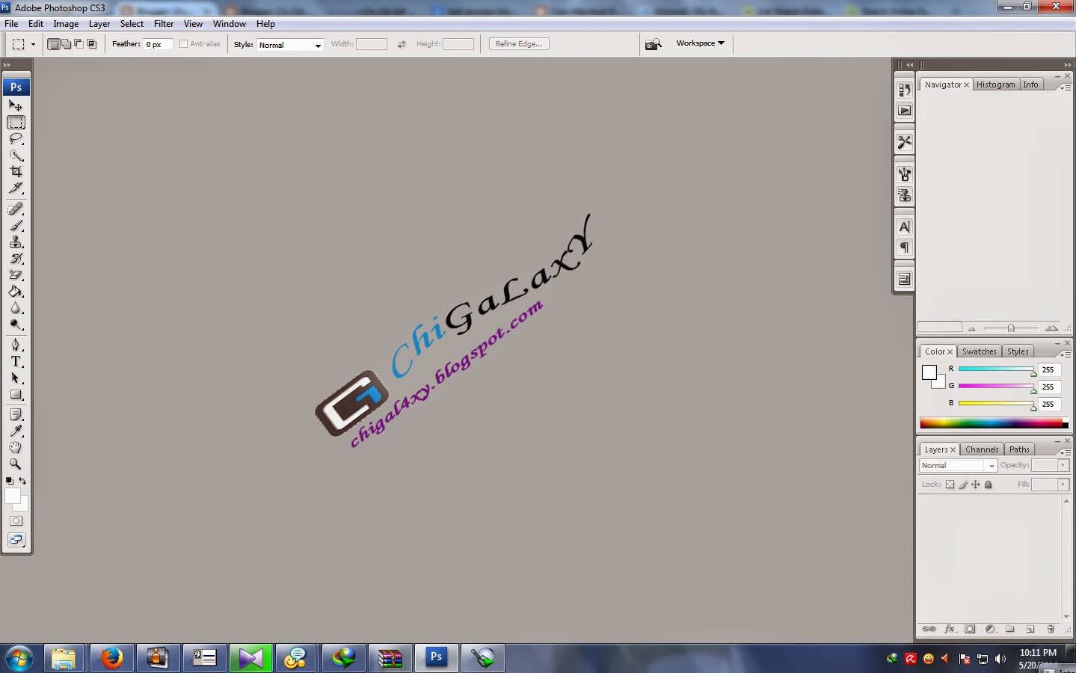Image resolution: width=1076 pixels, height=673 pixels.
Task: Open the Workspace dropdown
Action: click(701, 43)
